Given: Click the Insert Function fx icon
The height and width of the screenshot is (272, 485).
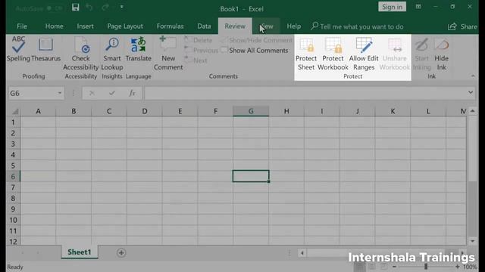Looking at the screenshot, I should pos(132,93).
